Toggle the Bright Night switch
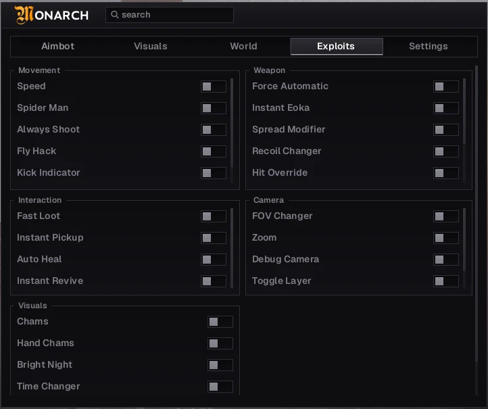 point(220,365)
